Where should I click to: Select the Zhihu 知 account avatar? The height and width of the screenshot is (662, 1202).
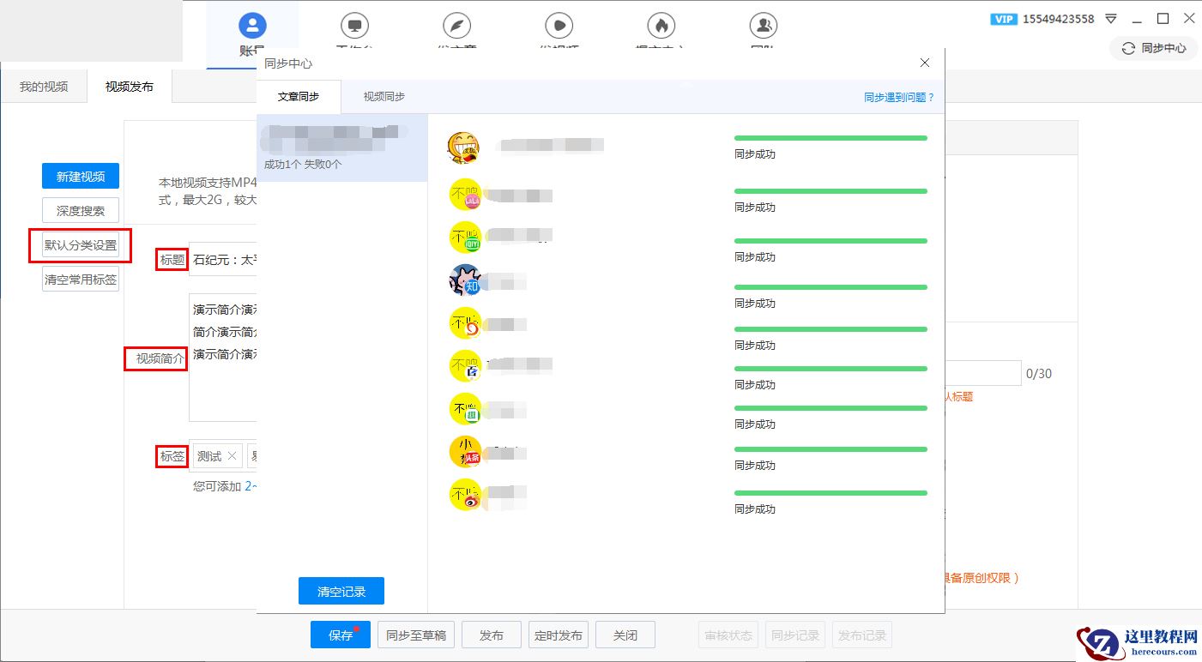465,280
